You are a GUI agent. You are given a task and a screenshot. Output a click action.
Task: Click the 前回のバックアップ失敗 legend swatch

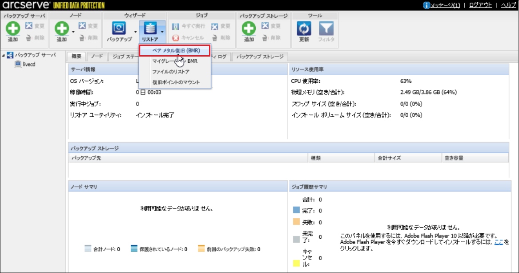(201, 249)
